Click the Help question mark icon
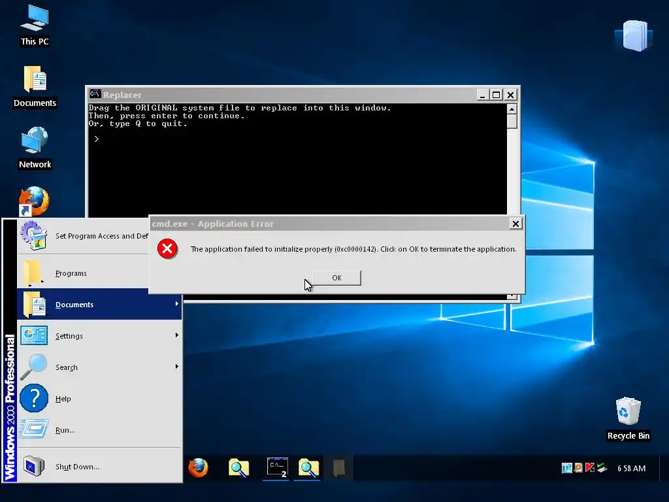The image size is (669, 502). pyautogui.click(x=34, y=398)
